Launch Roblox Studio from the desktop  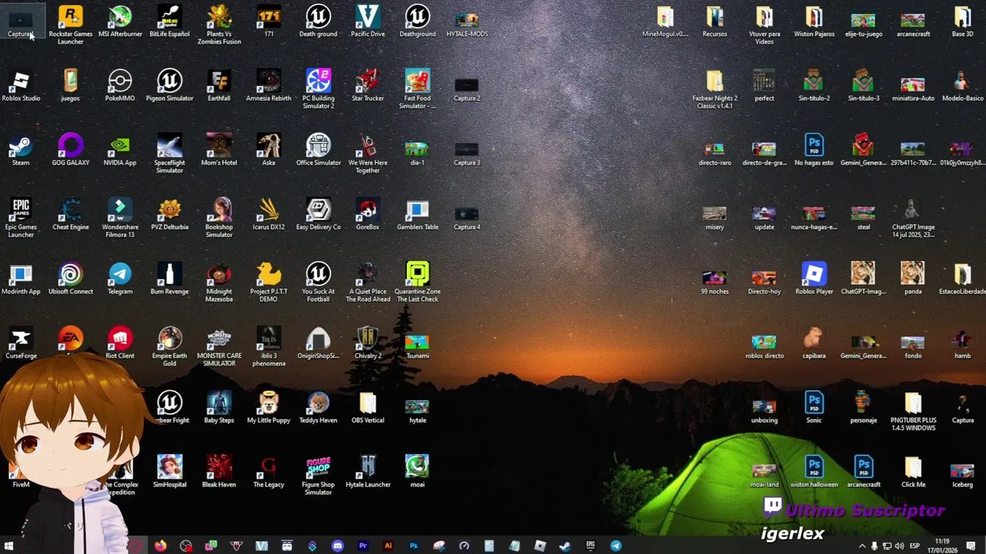pyautogui.click(x=21, y=85)
